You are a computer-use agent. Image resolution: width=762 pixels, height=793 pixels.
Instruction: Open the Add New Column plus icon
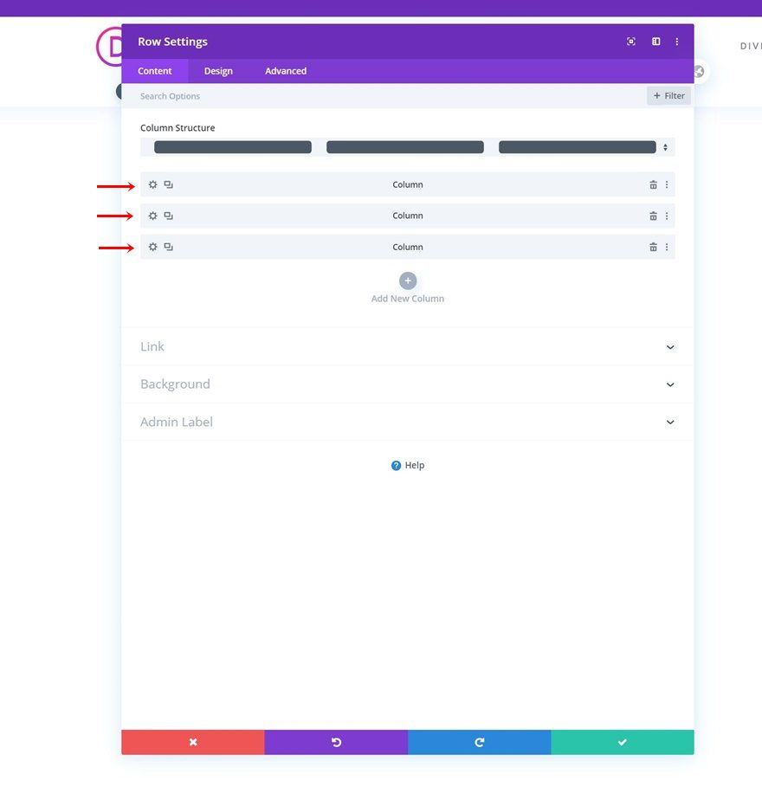(407, 280)
